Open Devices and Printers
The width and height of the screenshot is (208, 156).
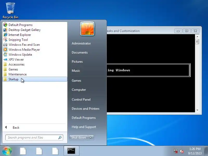pyautogui.click(x=86, y=109)
